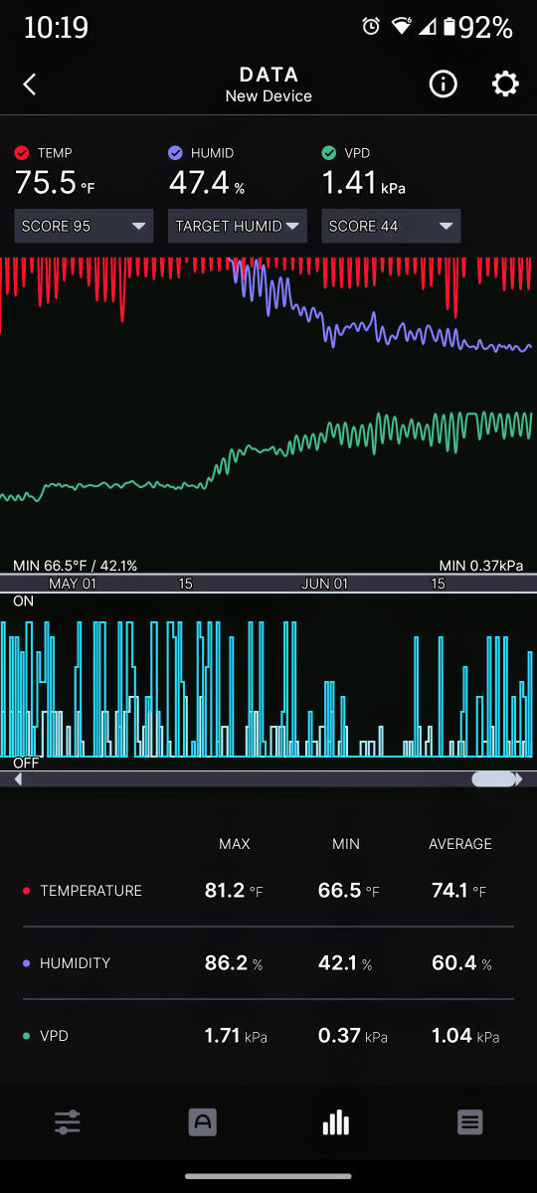Expand the TARGET HUMID dropdown
The image size is (537, 1193).
238,226
